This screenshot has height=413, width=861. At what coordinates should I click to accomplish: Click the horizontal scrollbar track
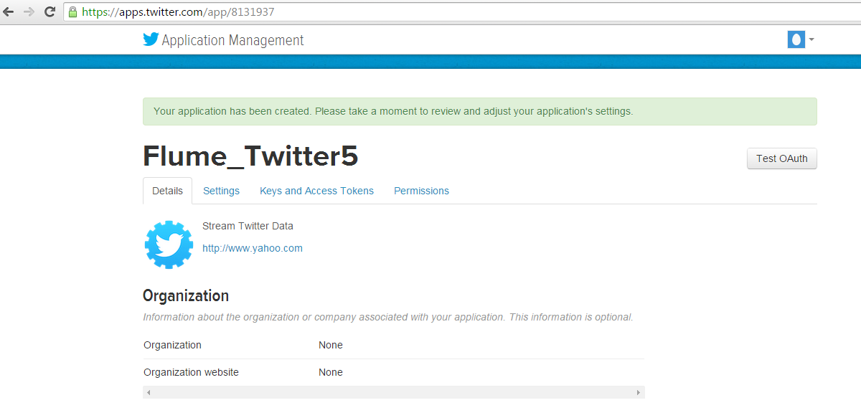[393, 393]
